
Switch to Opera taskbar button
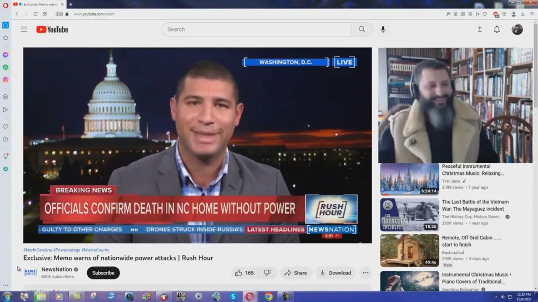coord(250,297)
